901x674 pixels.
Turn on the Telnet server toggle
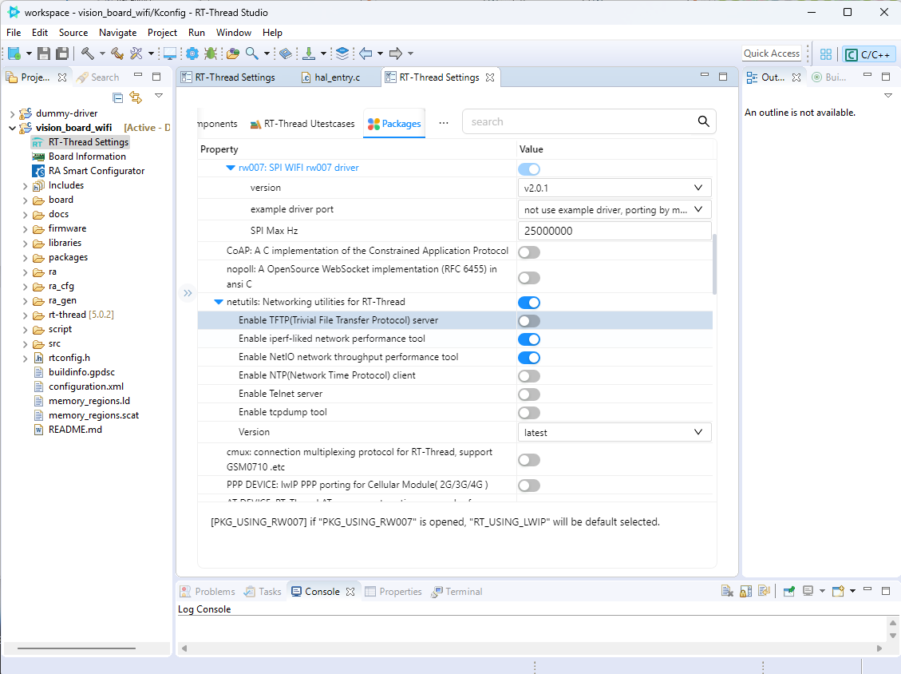(x=528, y=394)
